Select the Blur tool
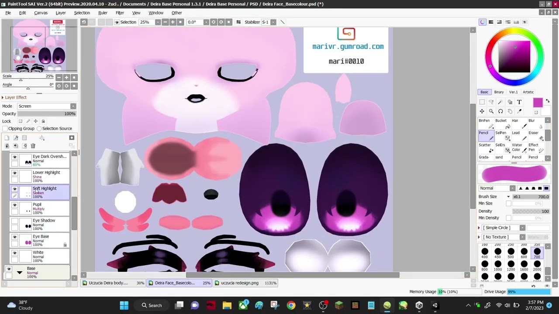The image size is (559, 314). click(536, 123)
